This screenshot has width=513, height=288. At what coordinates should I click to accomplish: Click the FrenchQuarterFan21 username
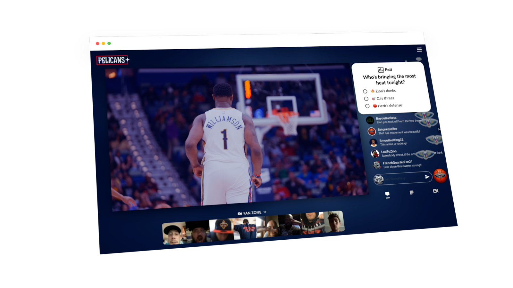[x=397, y=162]
